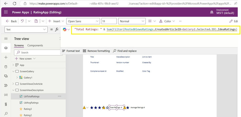Open the Media icon in left rail
Image resolution: width=241 pixels, height=117 pixels.
[x=6, y=76]
